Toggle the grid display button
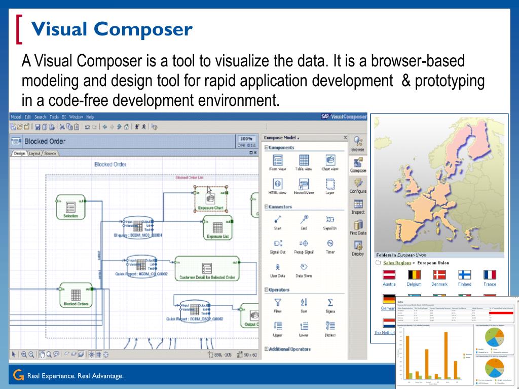This screenshot has width=519, height=389. point(99,355)
